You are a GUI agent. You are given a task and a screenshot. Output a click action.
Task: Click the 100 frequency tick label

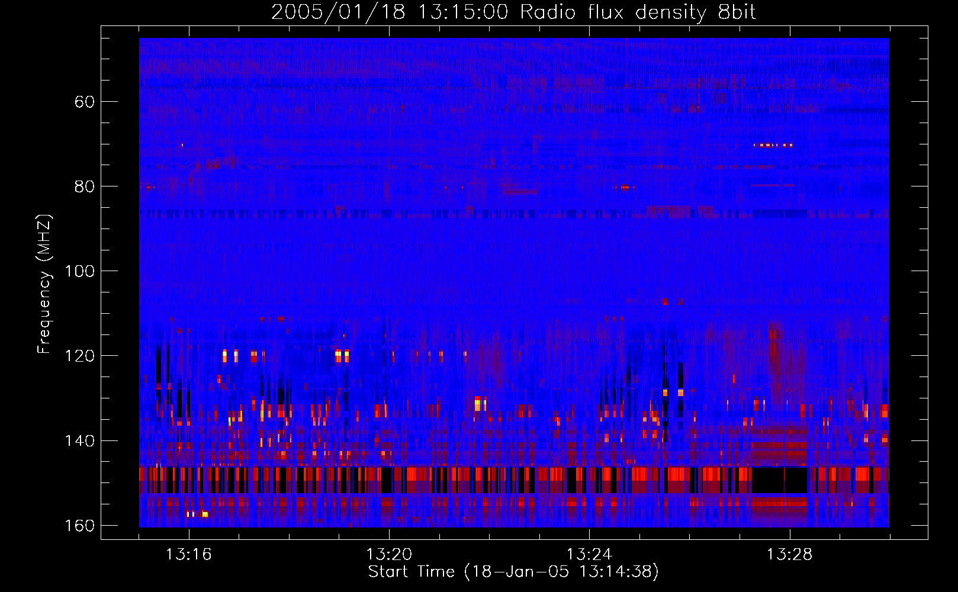pyautogui.click(x=79, y=271)
